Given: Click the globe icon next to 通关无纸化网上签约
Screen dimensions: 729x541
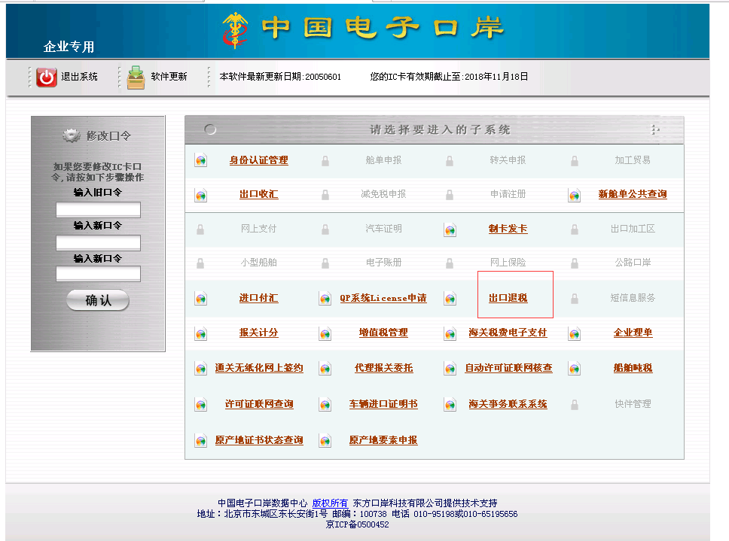Looking at the screenshot, I should click(201, 369).
